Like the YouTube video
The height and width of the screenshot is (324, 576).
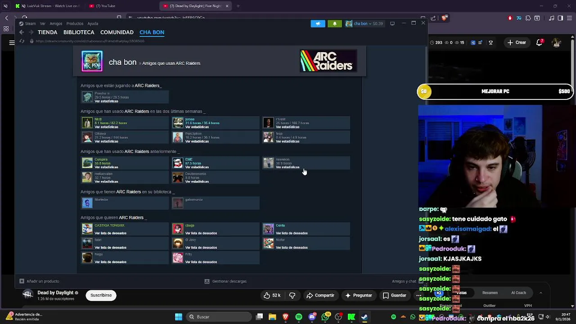[272, 295]
